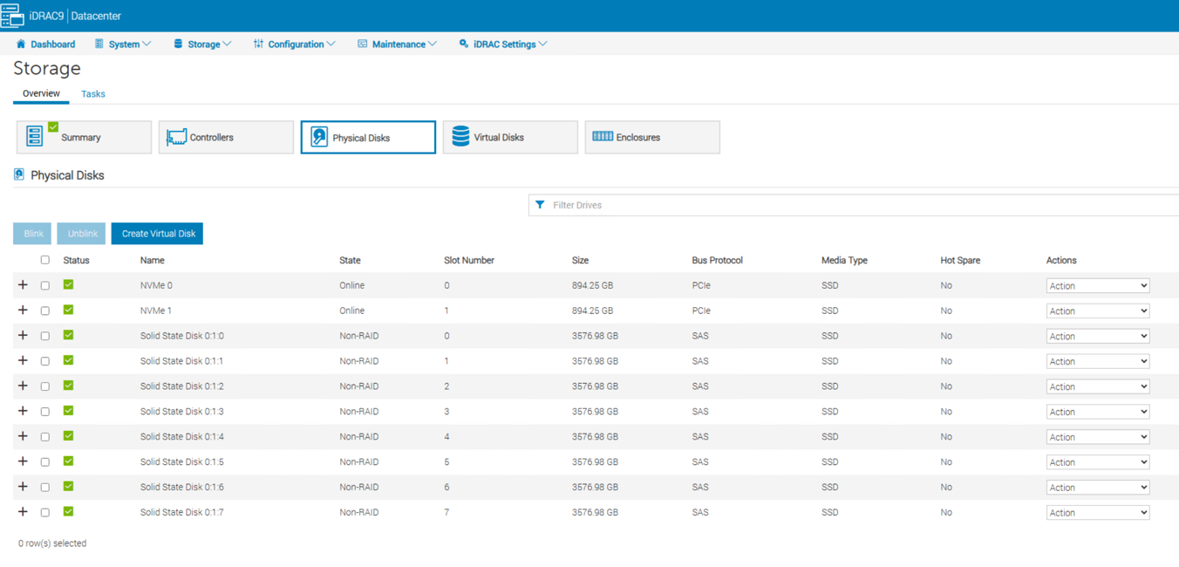The height and width of the screenshot is (567, 1179).
Task: Select the Controllers card icon
Action: pyautogui.click(x=177, y=137)
